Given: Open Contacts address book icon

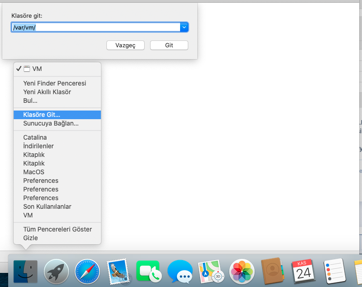Looking at the screenshot, I should 273,272.
